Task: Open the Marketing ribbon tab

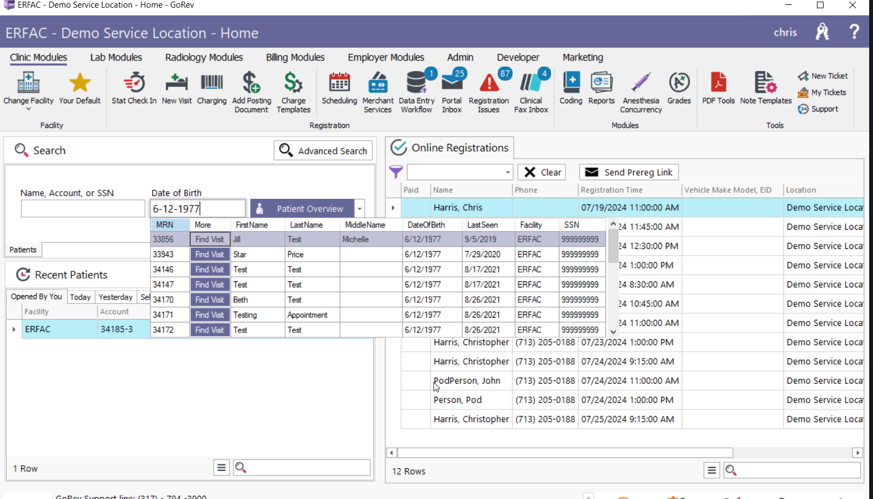Action: 582,57
